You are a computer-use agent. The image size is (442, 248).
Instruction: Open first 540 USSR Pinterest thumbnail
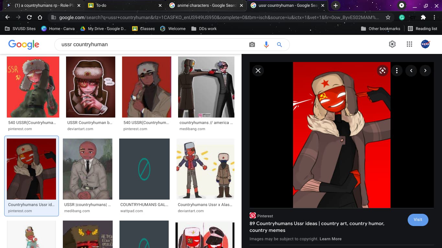click(33, 87)
